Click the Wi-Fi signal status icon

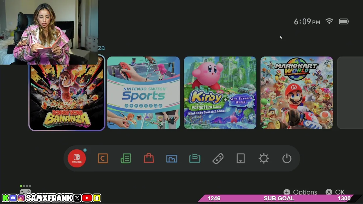click(x=329, y=22)
